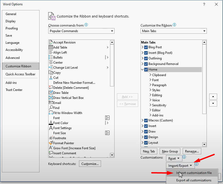Select the Copy command icon
The height and width of the screenshot is (184, 223).
point(51,72)
